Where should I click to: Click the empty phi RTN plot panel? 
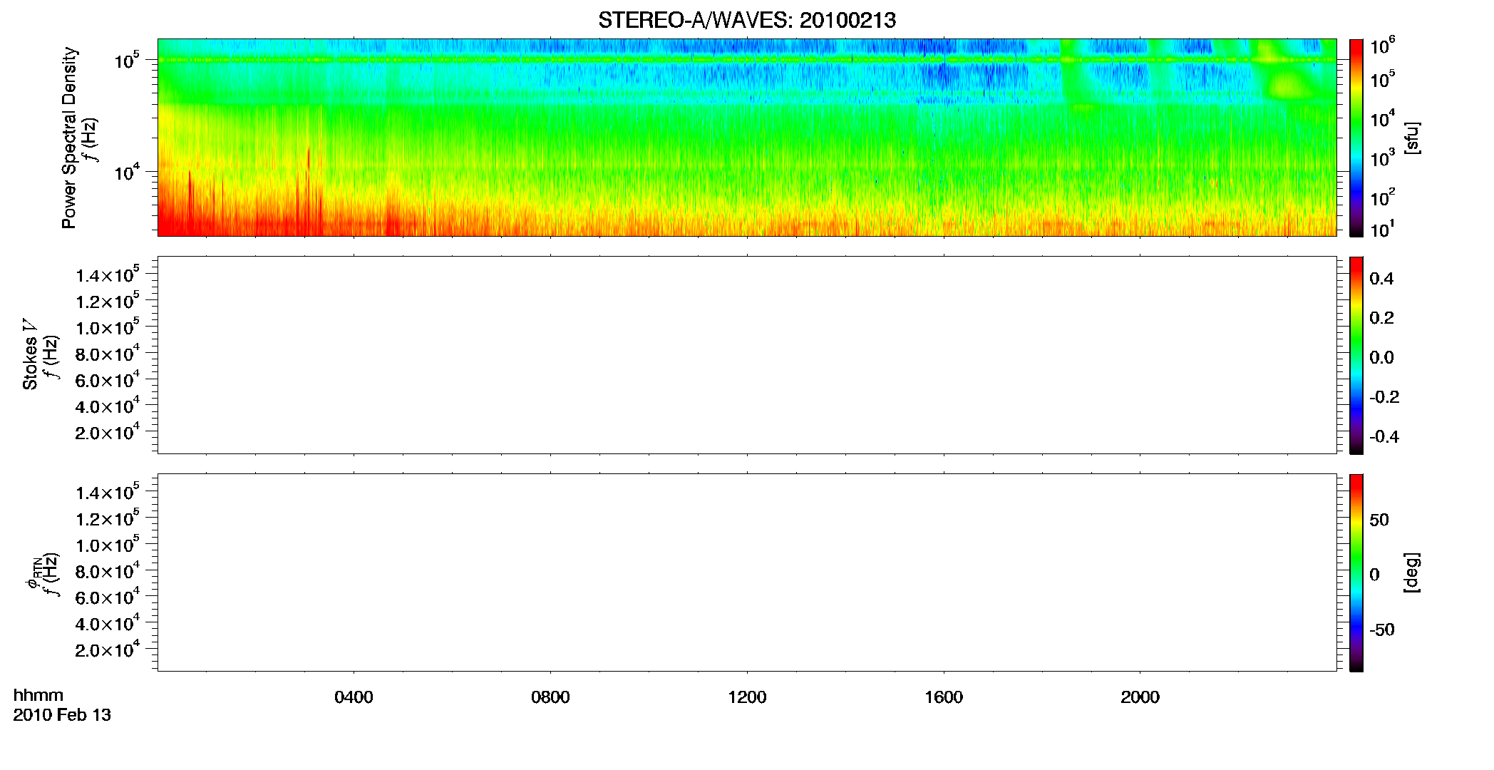tap(747, 573)
